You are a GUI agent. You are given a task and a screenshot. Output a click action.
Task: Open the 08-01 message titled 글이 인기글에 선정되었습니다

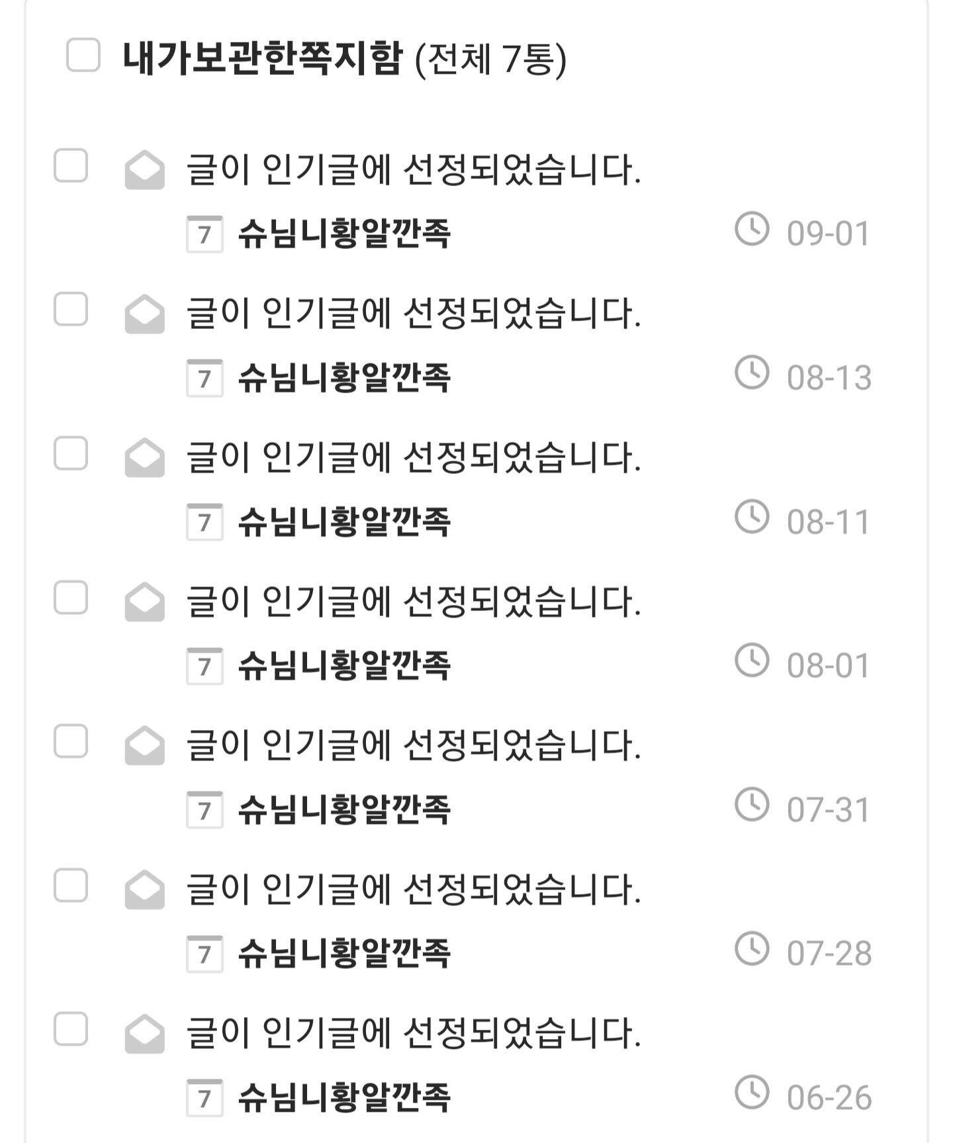[414, 602]
